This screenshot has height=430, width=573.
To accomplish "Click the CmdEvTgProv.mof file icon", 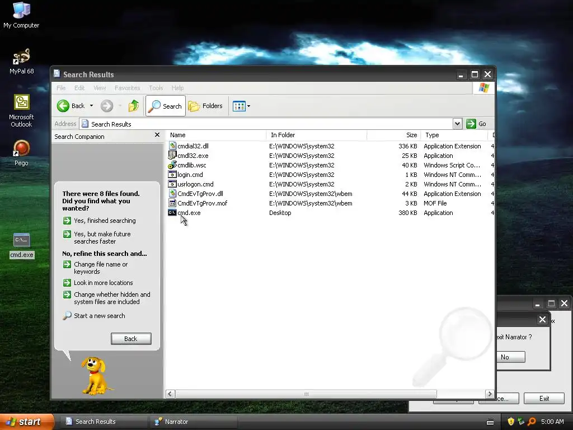I will tap(172, 203).
